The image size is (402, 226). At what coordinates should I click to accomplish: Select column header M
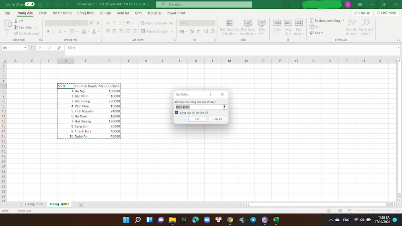click(230, 61)
